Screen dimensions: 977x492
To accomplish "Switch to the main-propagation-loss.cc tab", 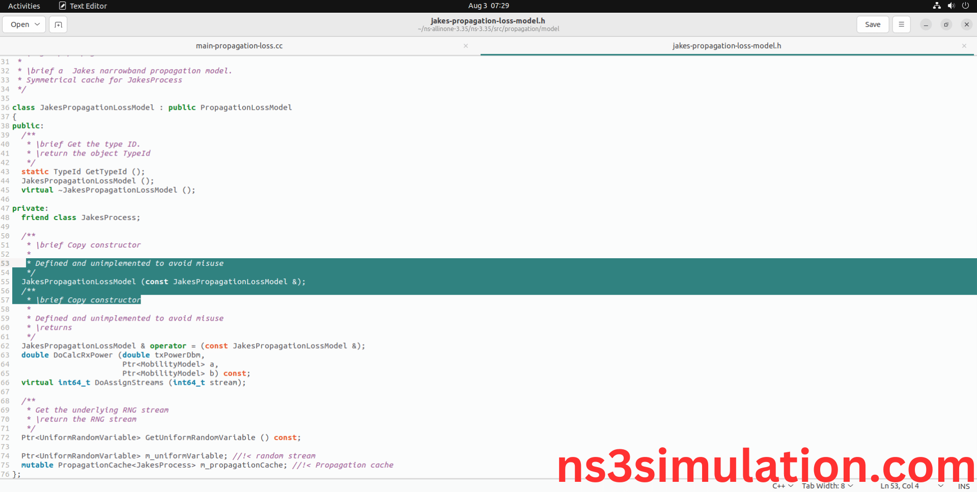I will coord(239,46).
